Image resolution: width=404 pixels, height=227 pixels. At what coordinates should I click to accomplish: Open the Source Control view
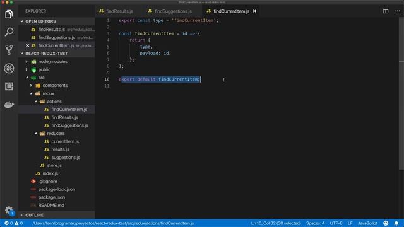coord(9,50)
